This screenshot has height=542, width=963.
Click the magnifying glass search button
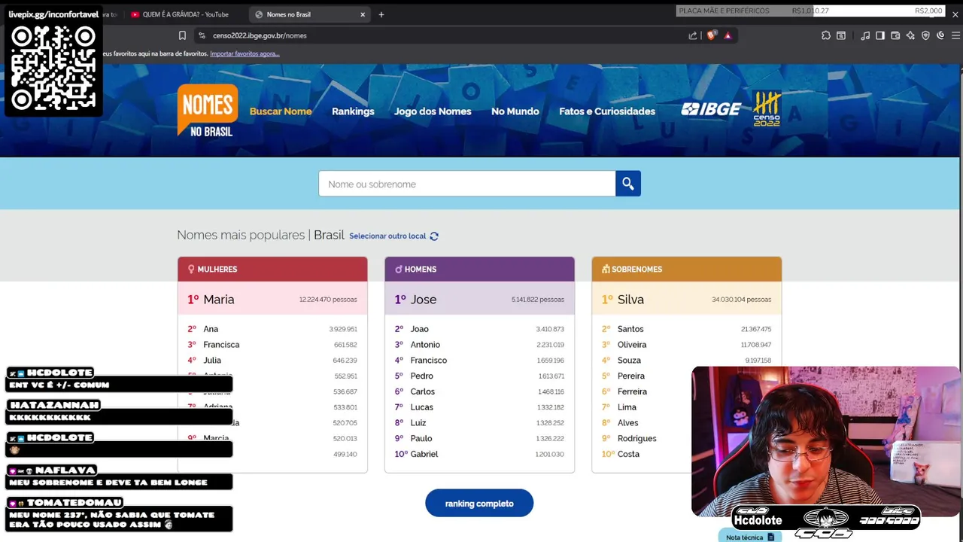pos(628,184)
